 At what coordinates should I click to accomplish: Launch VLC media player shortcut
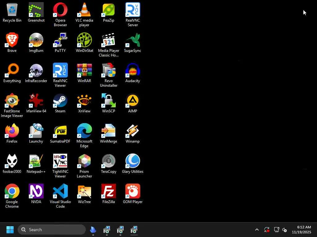pyautogui.click(x=84, y=15)
